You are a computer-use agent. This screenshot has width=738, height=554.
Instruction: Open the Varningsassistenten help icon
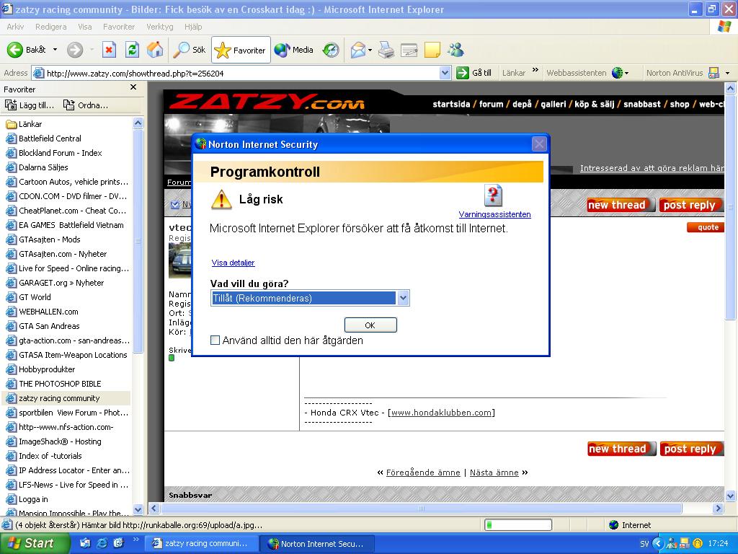click(x=493, y=195)
